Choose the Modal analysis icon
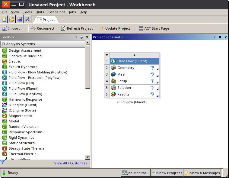The width and height of the screenshot is (229, 178). coord(5,121)
